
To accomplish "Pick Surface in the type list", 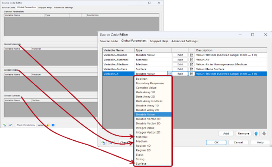I will point(153,164).
